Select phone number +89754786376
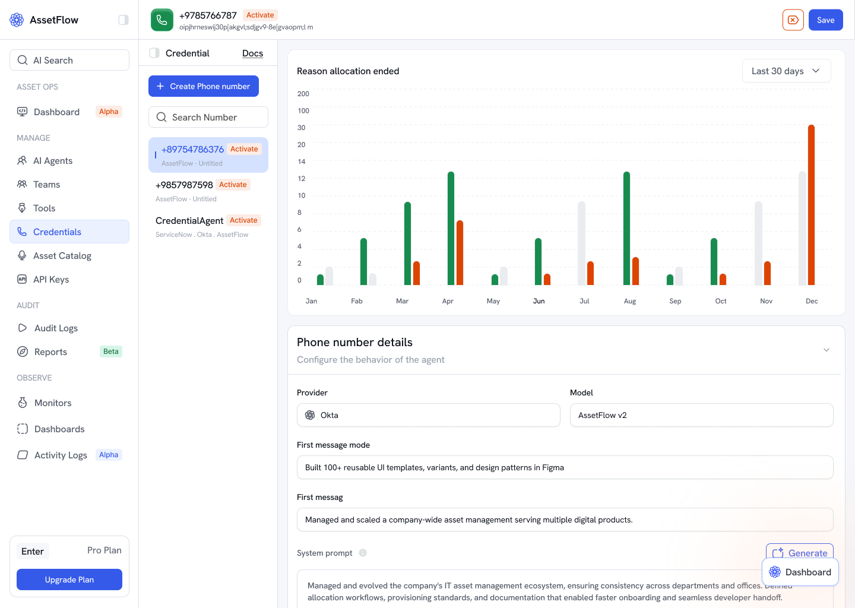 tap(208, 155)
